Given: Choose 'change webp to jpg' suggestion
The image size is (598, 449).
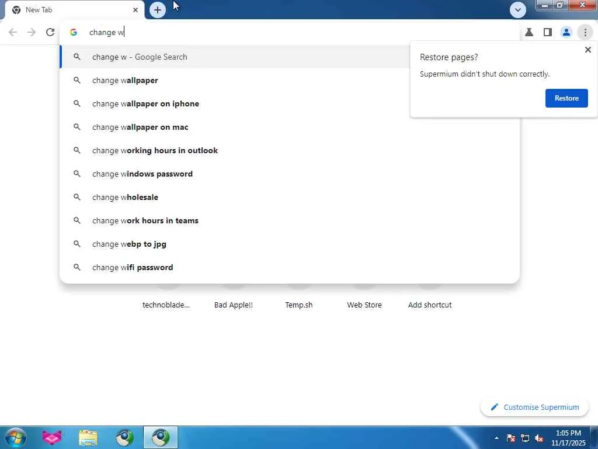Looking at the screenshot, I should pyautogui.click(x=290, y=244).
